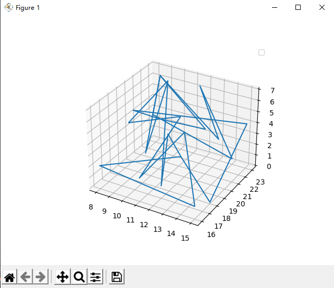Click x-axis tick label 9
Image resolution: width=334 pixels, height=288 pixels.
tap(104, 211)
